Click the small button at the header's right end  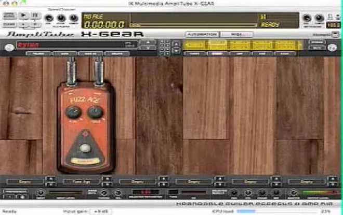(336, 34)
